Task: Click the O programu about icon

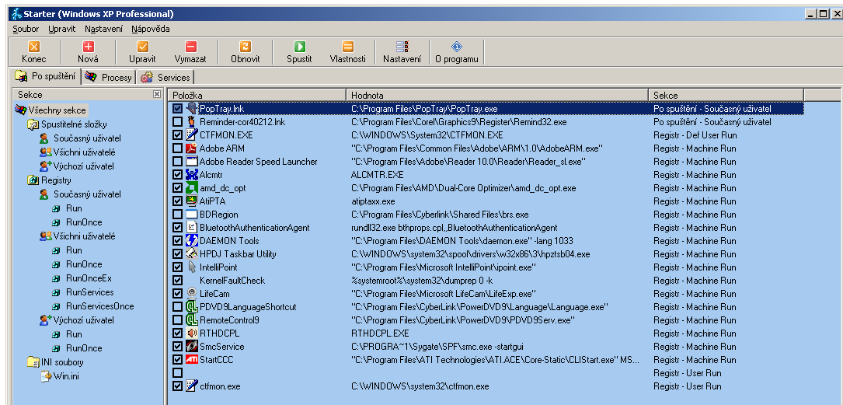Action: click(456, 47)
